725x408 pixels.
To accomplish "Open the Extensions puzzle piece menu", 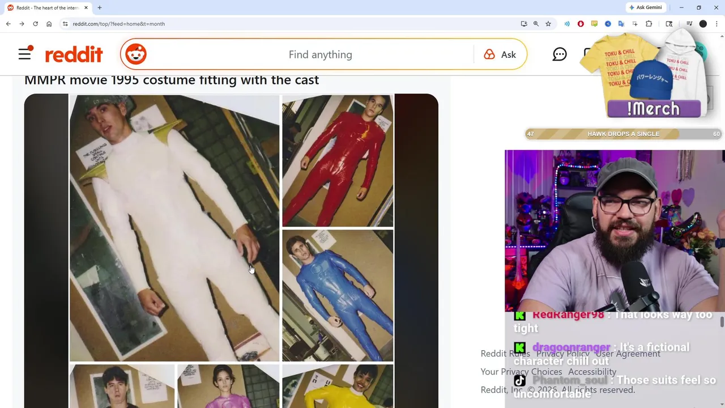I will click(x=649, y=24).
